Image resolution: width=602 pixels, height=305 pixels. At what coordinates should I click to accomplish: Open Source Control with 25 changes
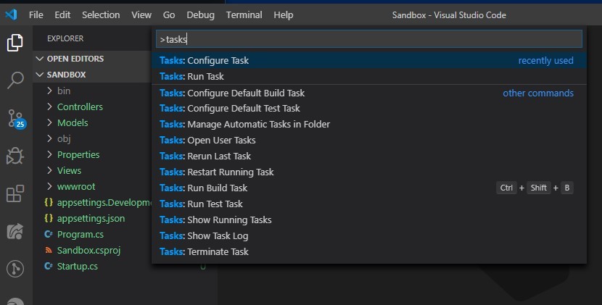pyautogui.click(x=16, y=118)
